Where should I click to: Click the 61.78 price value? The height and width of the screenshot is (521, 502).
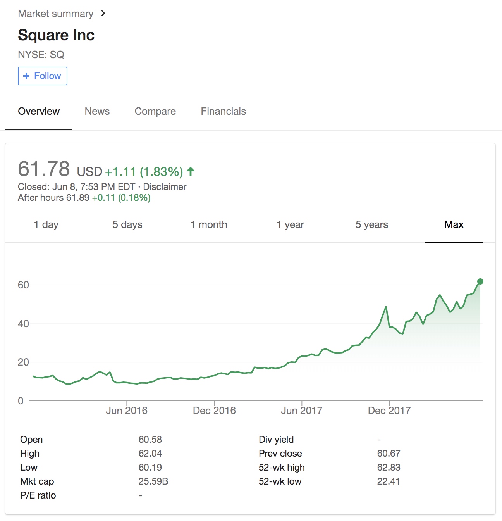coord(44,169)
